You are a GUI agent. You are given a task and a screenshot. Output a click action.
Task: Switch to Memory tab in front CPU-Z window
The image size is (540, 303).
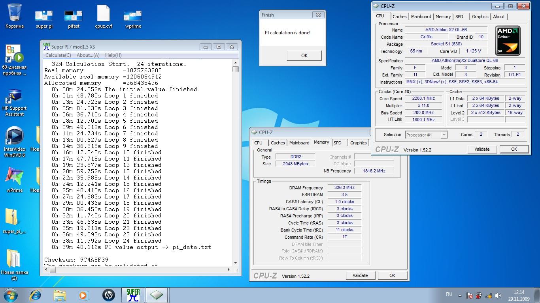coord(443,17)
